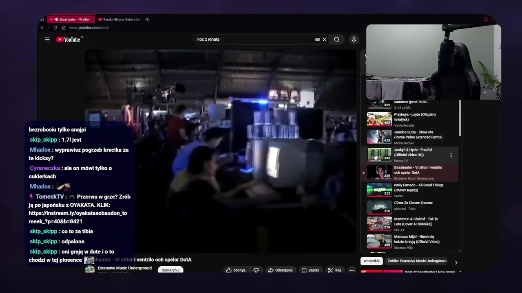Open the on-screen keyboard in search box
Image resolution: width=522 pixels, height=293 pixels.
click(317, 39)
